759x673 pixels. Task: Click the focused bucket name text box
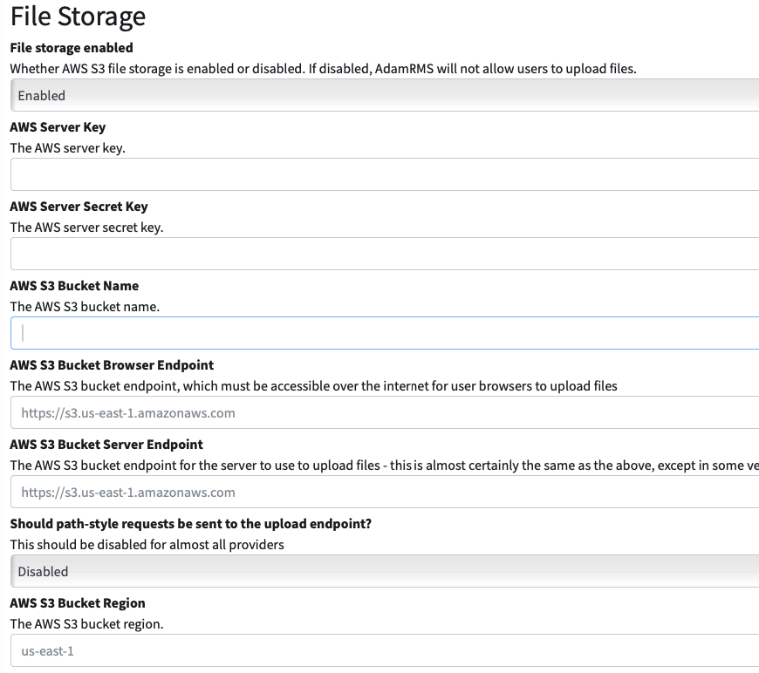click(x=379, y=333)
